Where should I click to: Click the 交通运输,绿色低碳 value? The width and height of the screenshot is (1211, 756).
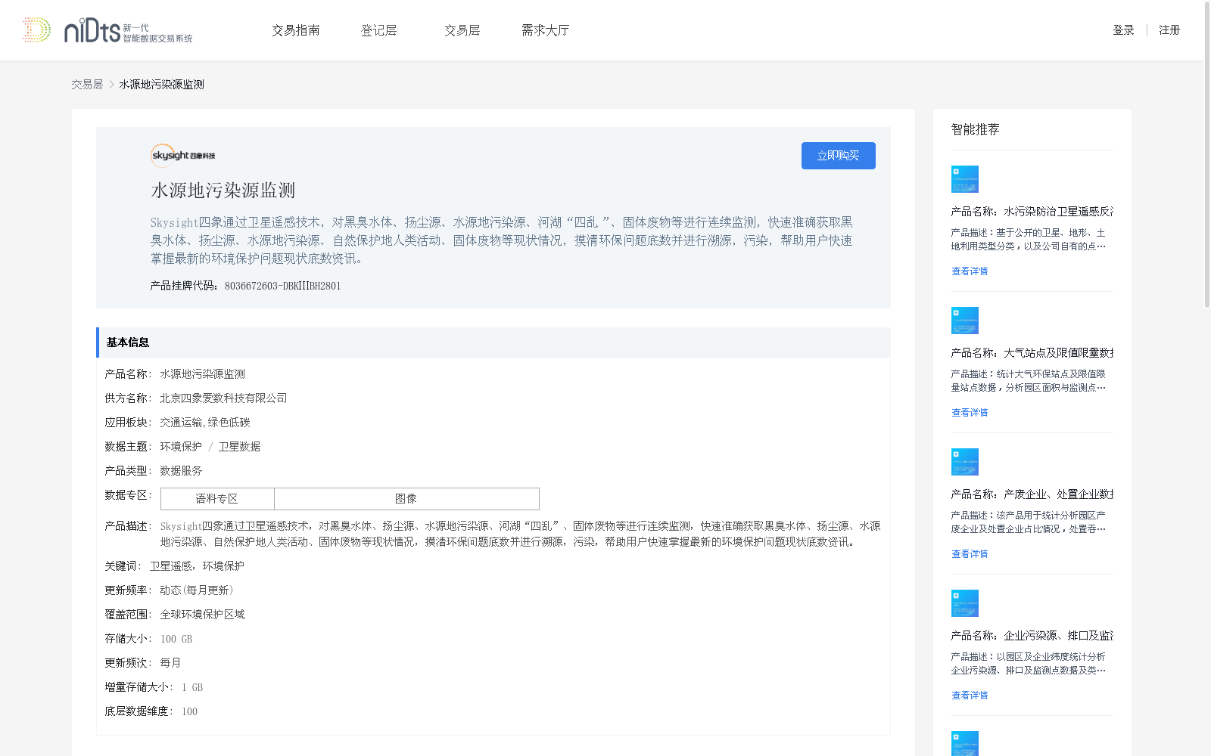[x=205, y=423]
